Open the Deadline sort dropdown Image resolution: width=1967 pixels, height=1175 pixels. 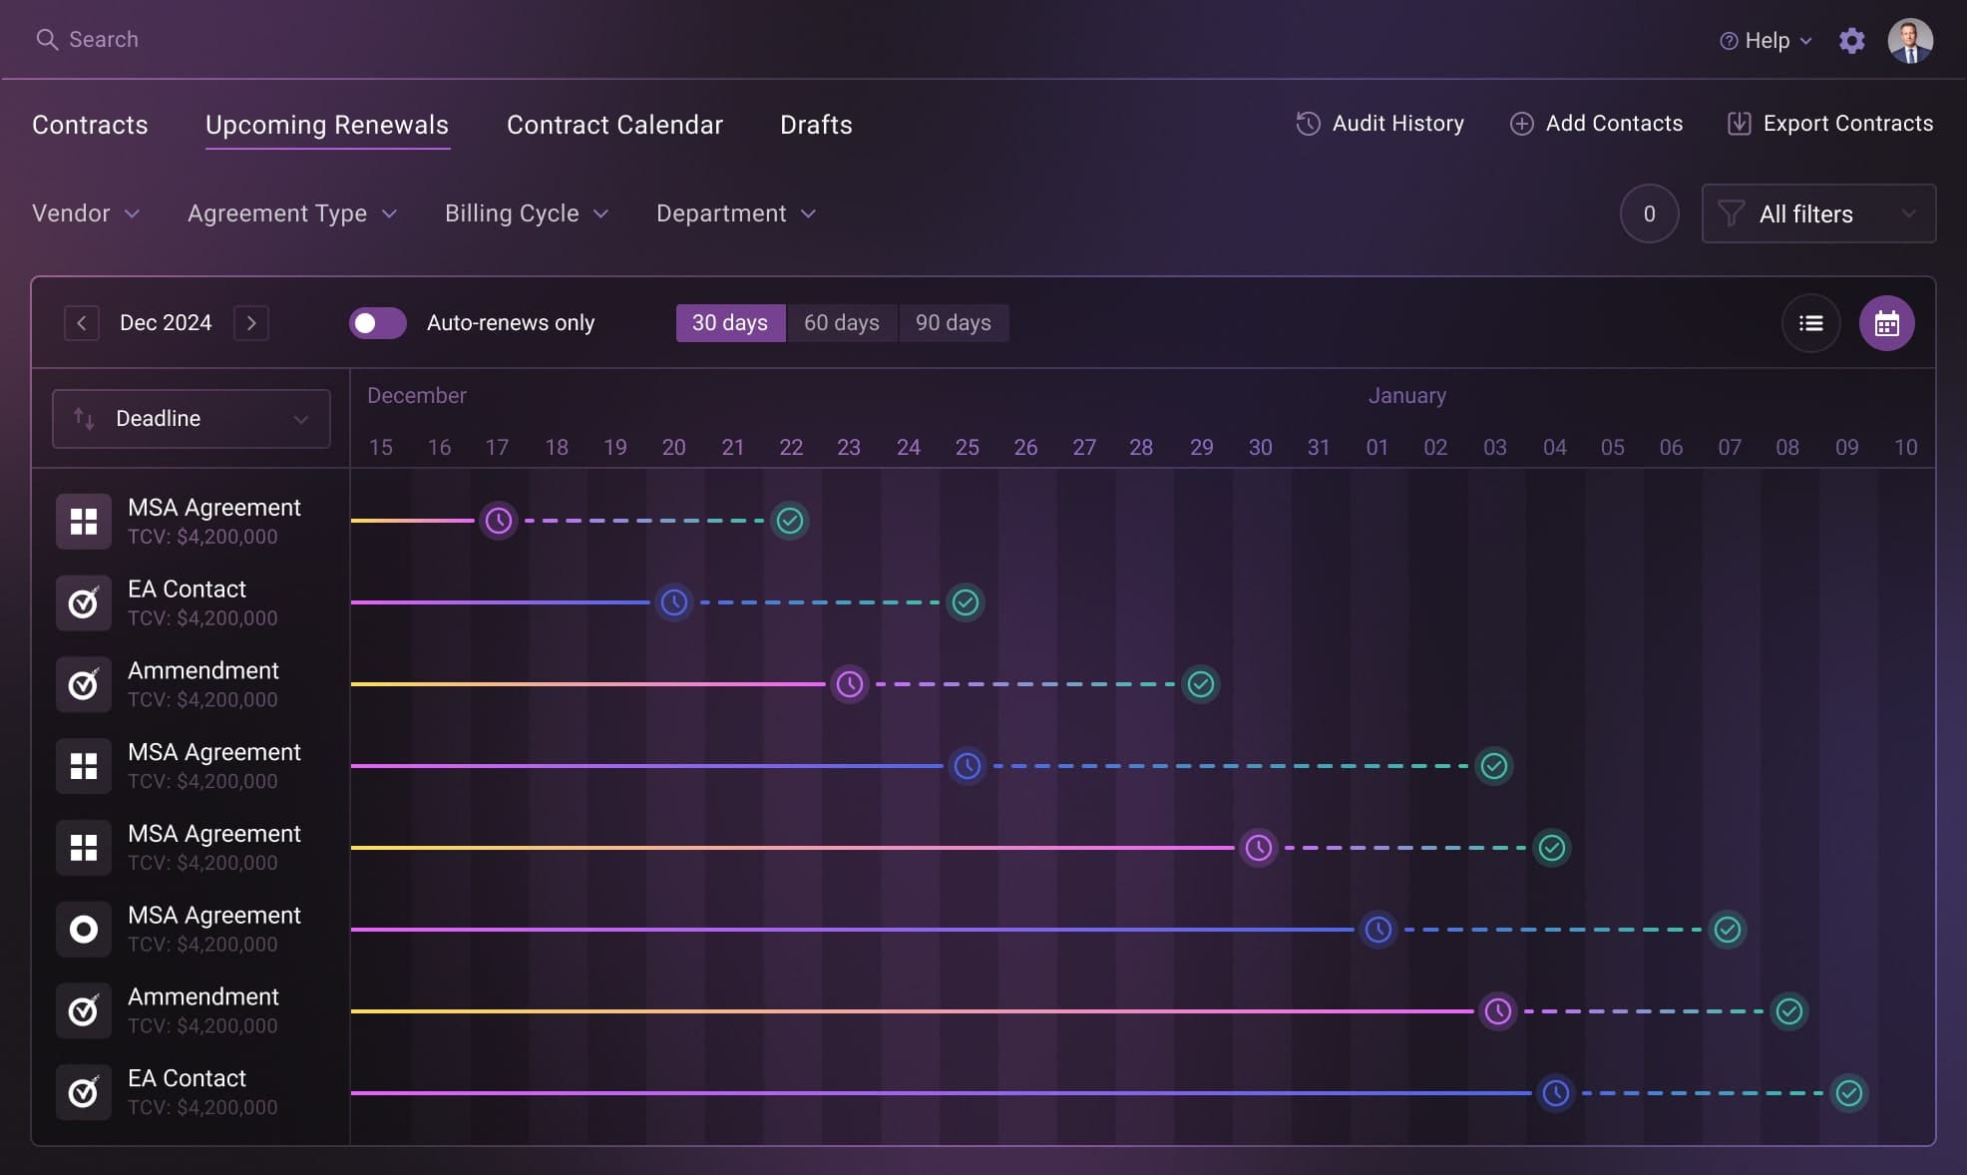click(x=191, y=419)
